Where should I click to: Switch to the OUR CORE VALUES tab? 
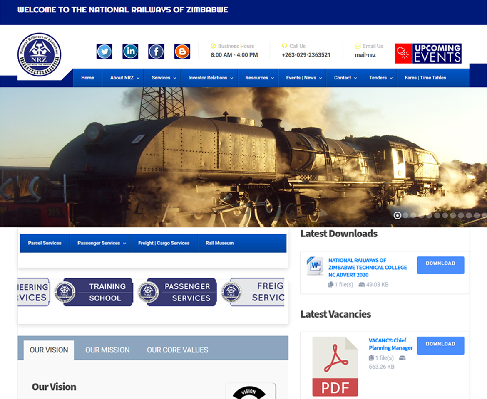[177, 350]
